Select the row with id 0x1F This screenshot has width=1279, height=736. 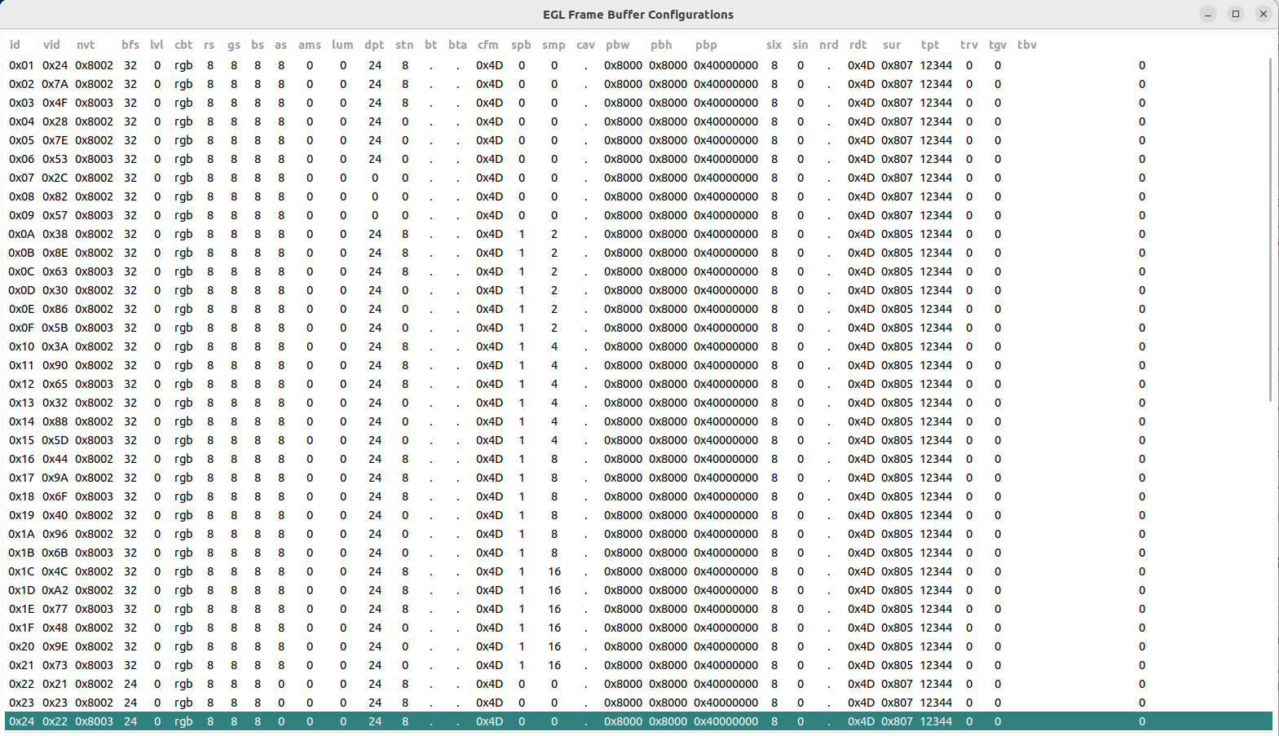pos(638,628)
